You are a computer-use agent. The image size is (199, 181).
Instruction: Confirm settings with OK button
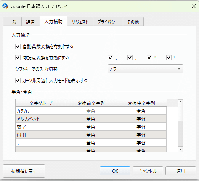[115, 171]
